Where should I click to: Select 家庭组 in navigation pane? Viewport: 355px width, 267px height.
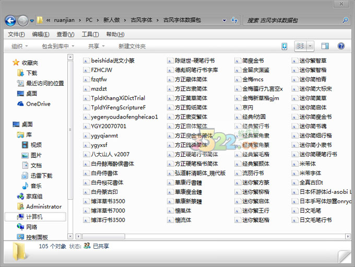(30, 196)
